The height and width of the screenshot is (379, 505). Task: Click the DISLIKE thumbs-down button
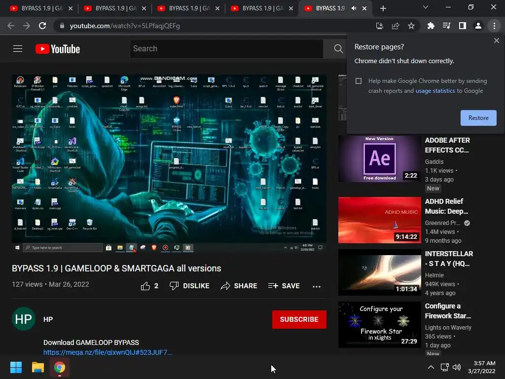(189, 286)
